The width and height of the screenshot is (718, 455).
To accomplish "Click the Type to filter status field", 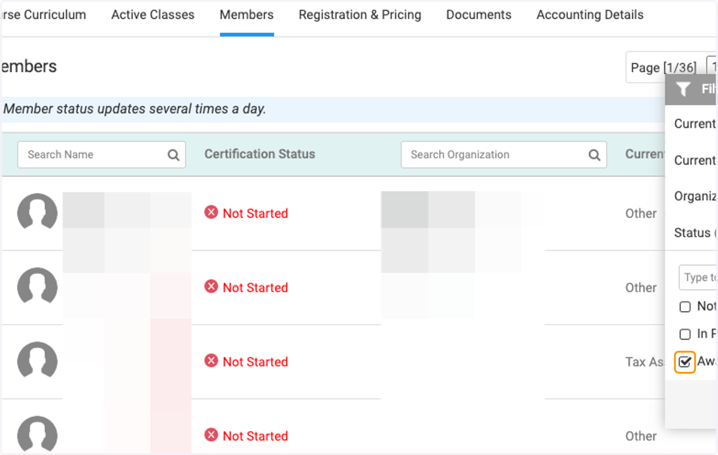I will (698, 277).
